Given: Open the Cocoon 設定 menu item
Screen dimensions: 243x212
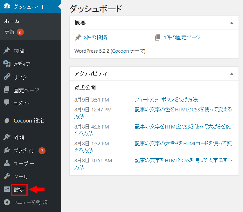Looking at the screenshot, I should (x=29, y=121).
